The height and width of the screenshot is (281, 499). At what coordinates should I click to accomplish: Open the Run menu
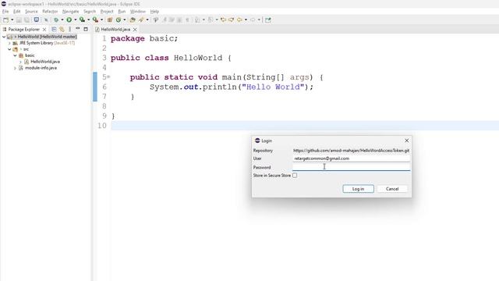click(x=122, y=12)
